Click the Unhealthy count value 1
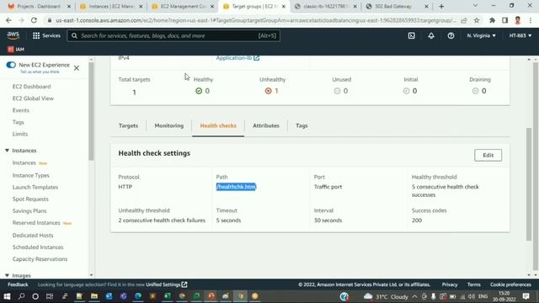 276,91
